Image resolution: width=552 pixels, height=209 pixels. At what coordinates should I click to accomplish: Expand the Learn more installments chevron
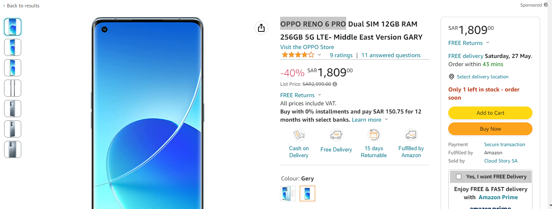coord(386,120)
